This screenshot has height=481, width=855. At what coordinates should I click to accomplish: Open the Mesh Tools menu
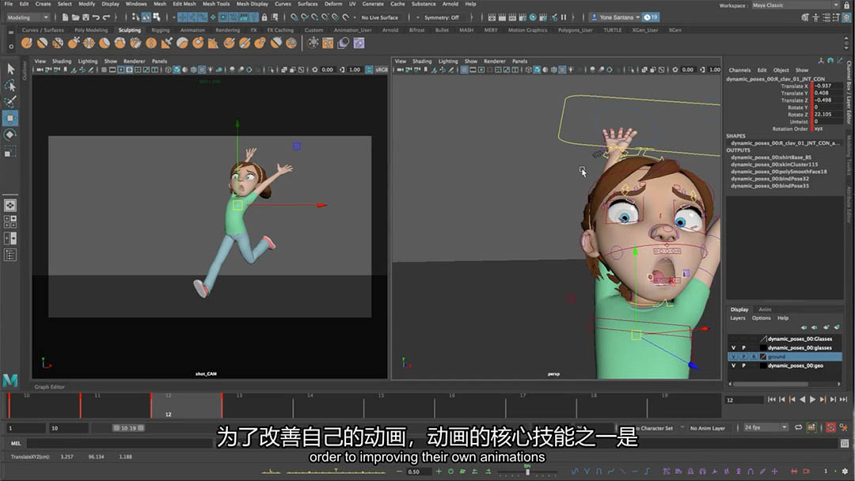216,4
